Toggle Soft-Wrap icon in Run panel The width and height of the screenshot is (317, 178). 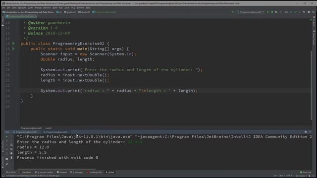tap(11, 145)
